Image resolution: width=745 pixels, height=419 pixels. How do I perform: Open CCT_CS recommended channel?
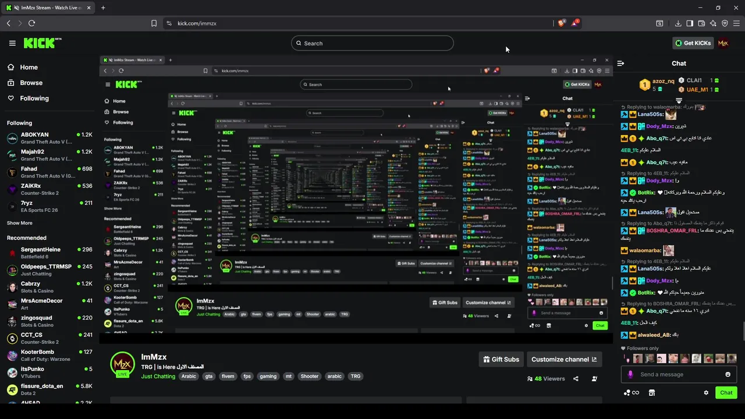click(49, 338)
